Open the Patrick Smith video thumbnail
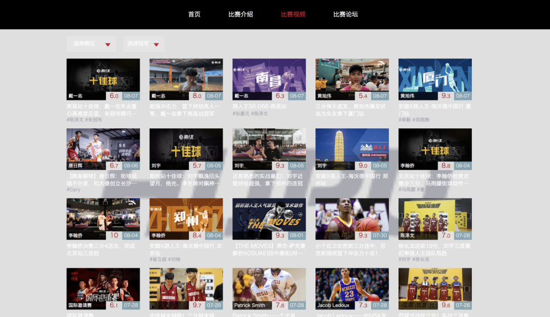This screenshot has height=317, width=550. coord(269,289)
